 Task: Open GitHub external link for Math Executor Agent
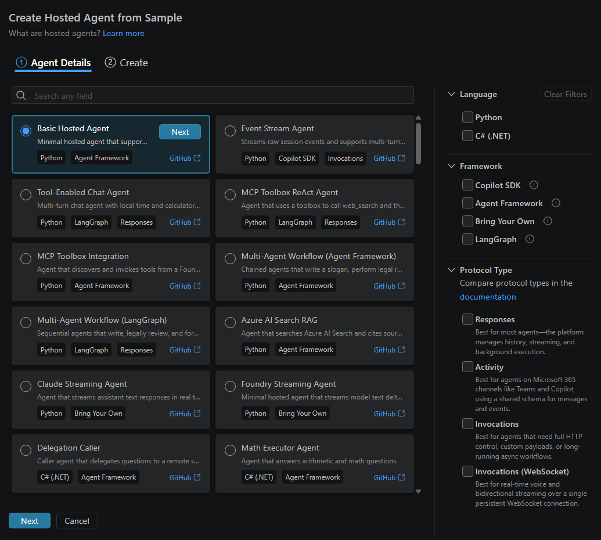pos(389,477)
